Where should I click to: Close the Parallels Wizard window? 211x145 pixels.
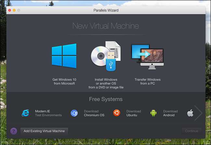click(10, 10)
